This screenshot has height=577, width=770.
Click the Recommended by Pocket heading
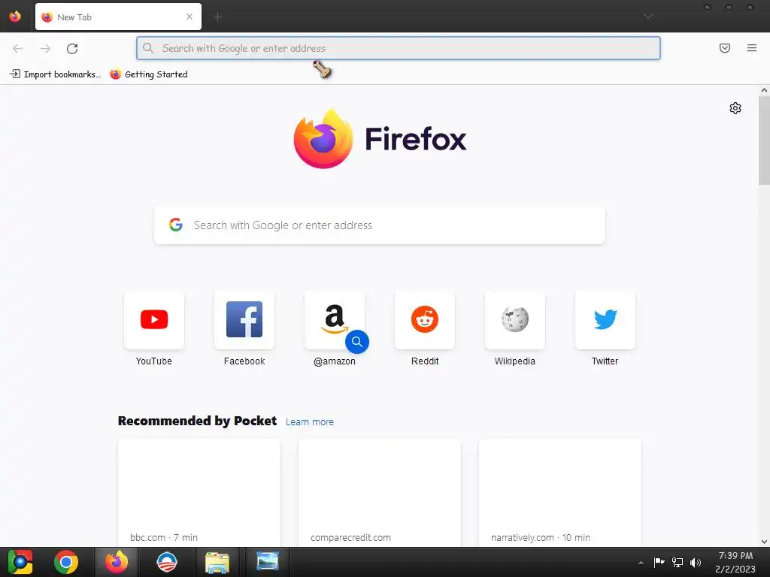coord(198,421)
